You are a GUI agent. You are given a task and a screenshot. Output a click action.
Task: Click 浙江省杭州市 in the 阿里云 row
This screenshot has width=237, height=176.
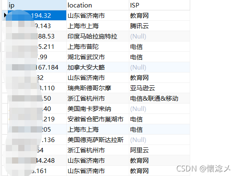coord(86,150)
